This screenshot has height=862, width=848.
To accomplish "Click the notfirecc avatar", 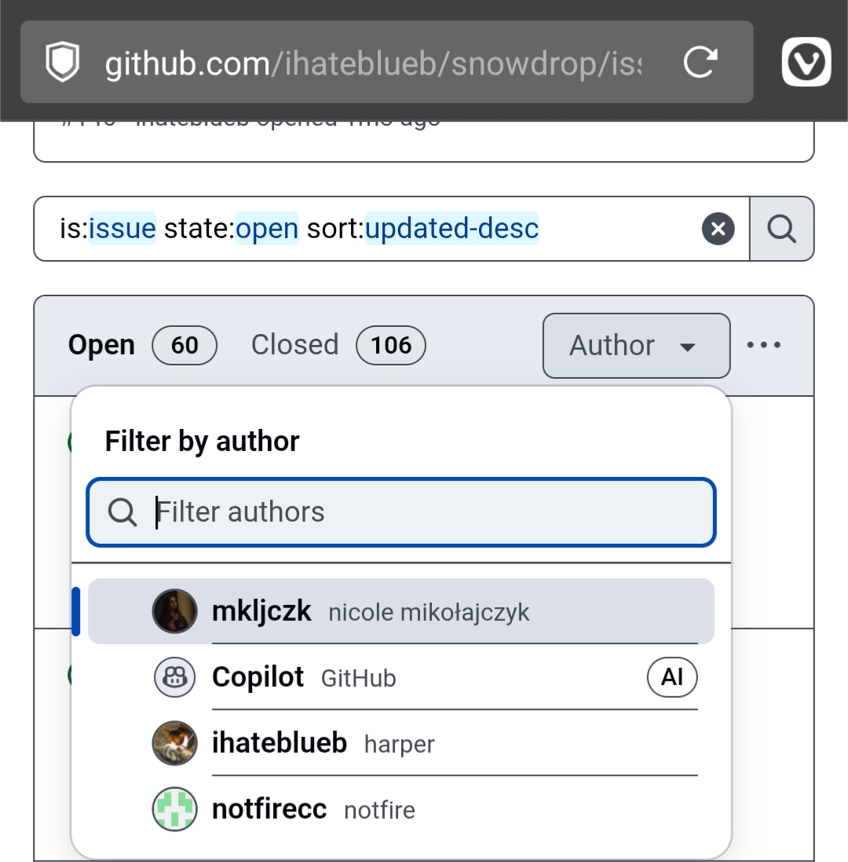I will point(174,809).
